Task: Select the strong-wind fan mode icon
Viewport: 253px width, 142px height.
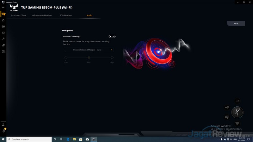Action: click(x=227, y=117)
